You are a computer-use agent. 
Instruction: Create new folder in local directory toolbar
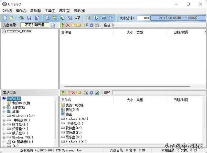click(x=68, y=93)
